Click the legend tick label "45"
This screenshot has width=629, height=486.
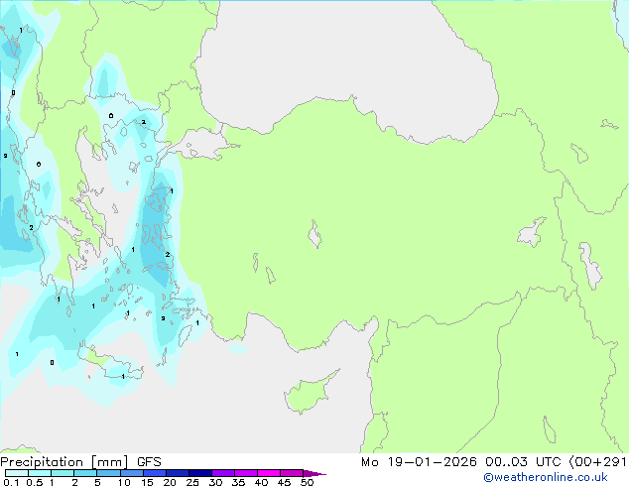click(284, 482)
